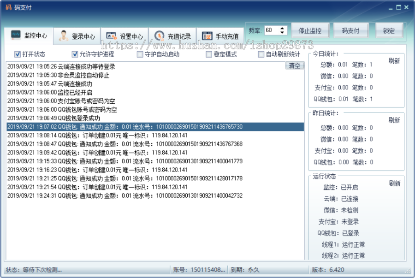The width and height of the screenshot is (415, 278).
Task: Click 今日统计 总额 value 0.01
Action: point(343,65)
